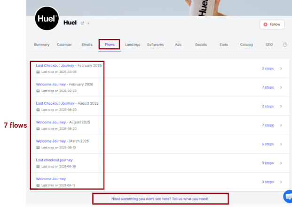Viewport: 292px width, 207px height.
Task: Click 'Last step on 2026-02-23' text
Action: coord(59,91)
